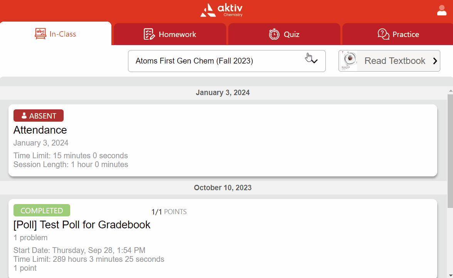
Task: Switch to the Quiz tab
Action: click(284, 34)
